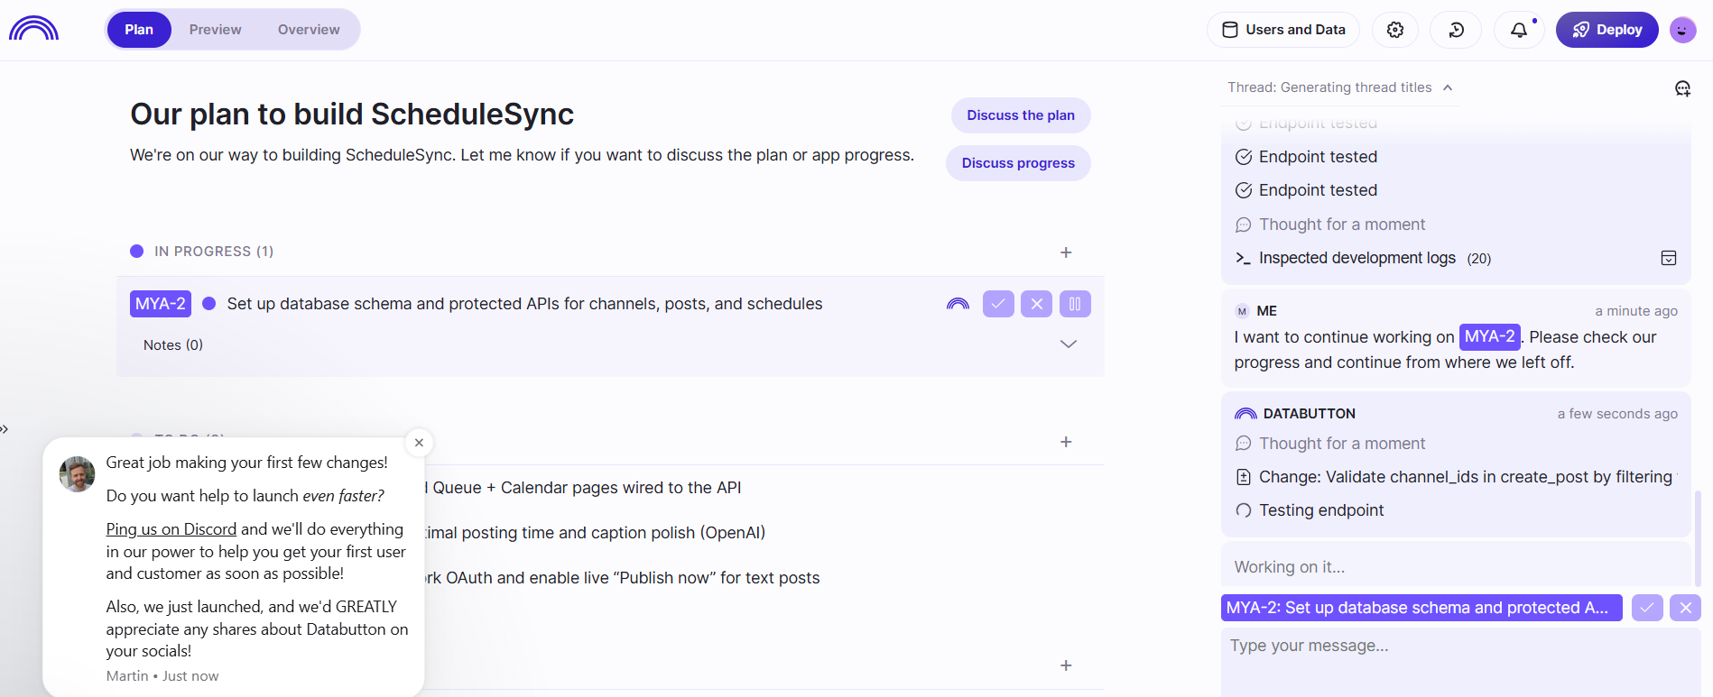Close the Martin chat popup

(x=419, y=443)
